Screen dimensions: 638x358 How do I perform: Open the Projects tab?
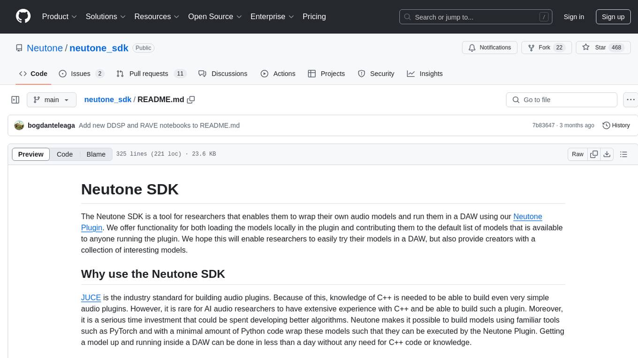click(327, 74)
